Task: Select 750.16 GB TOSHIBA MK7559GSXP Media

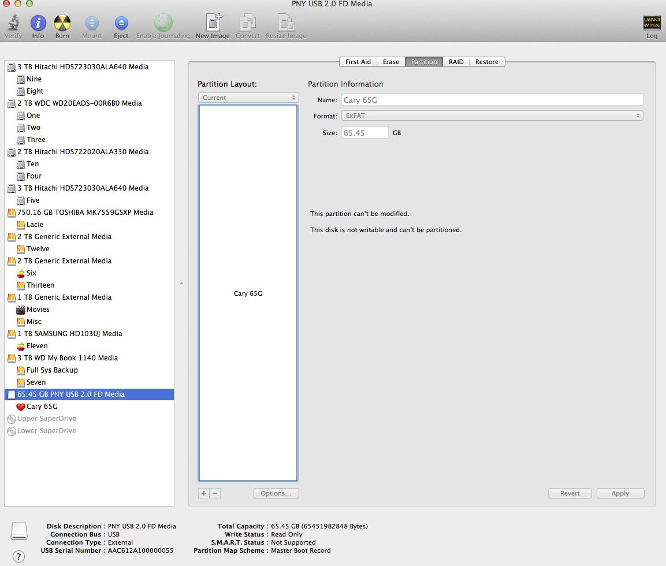Action: pyautogui.click(x=89, y=213)
